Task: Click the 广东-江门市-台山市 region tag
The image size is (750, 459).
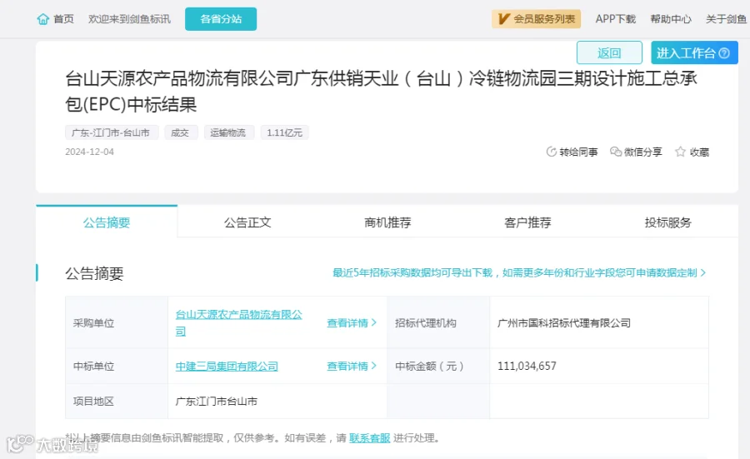Action: pyautogui.click(x=112, y=132)
